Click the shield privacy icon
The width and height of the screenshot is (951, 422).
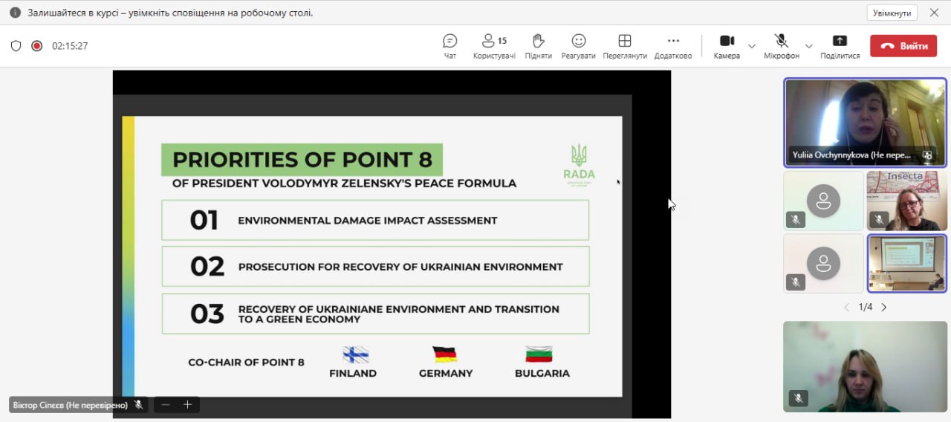point(16,46)
